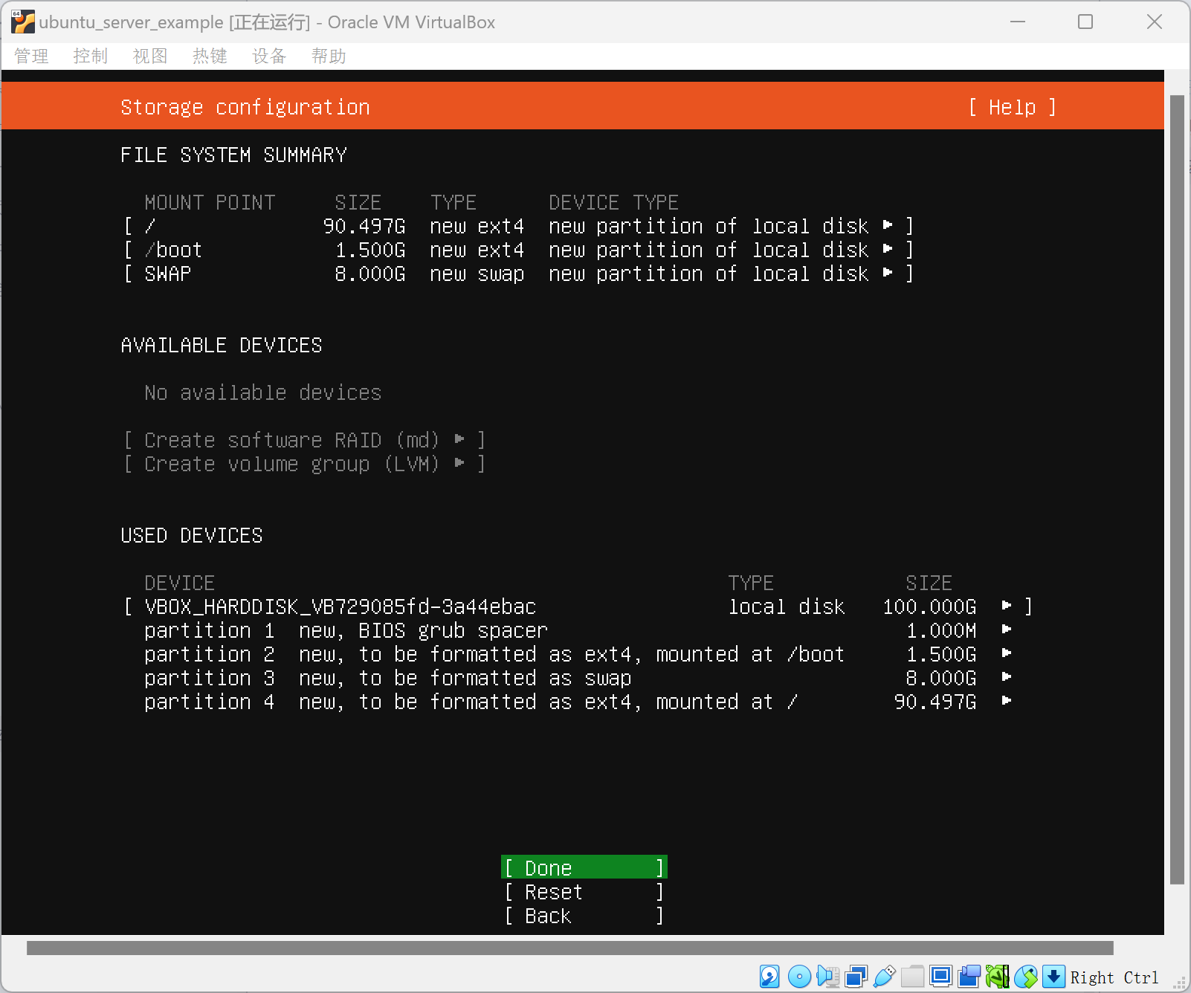The width and height of the screenshot is (1191, 993).
Task: Open the audio settings status icon
Action: [827, 976]
